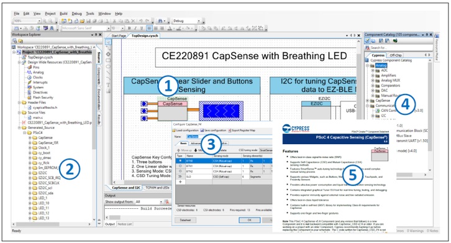Select Interrupts in Workspace Explorer
The height and width of the screenshot is (243, 451).
[x=40, y=82]
